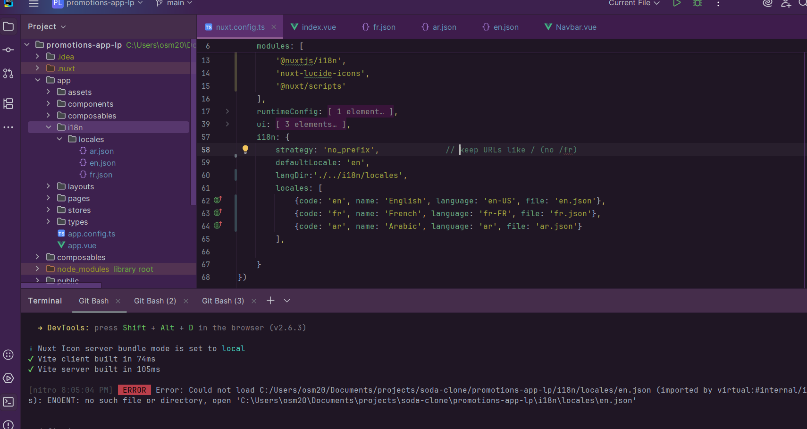Click the gutter marker on line 62
807x429 pixels.
[x=218, y=200]
